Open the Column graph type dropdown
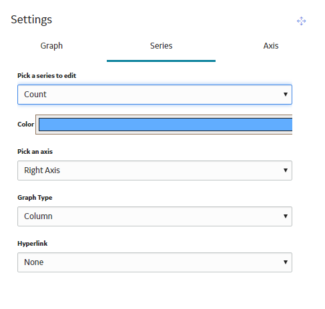Image resolution: width=325 pixels, height=309 pixels. tap(155, 216)
